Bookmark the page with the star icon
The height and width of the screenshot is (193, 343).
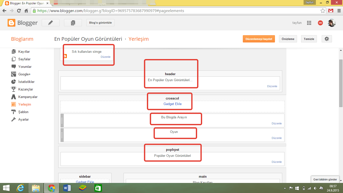tap(323, 11)
